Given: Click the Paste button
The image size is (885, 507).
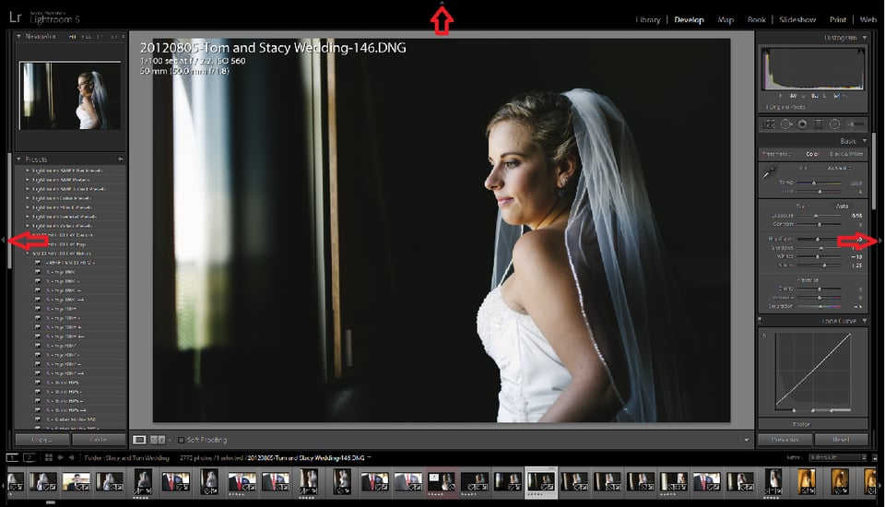Looking at the screenshot, I should 99,440.
